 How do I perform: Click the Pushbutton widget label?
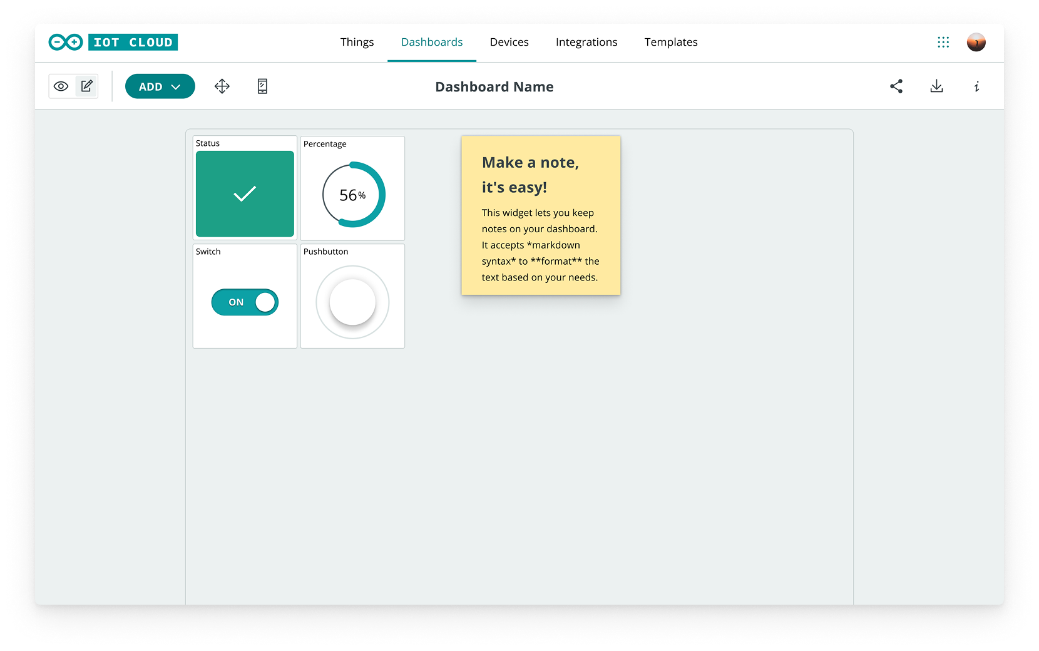[326, 252]
